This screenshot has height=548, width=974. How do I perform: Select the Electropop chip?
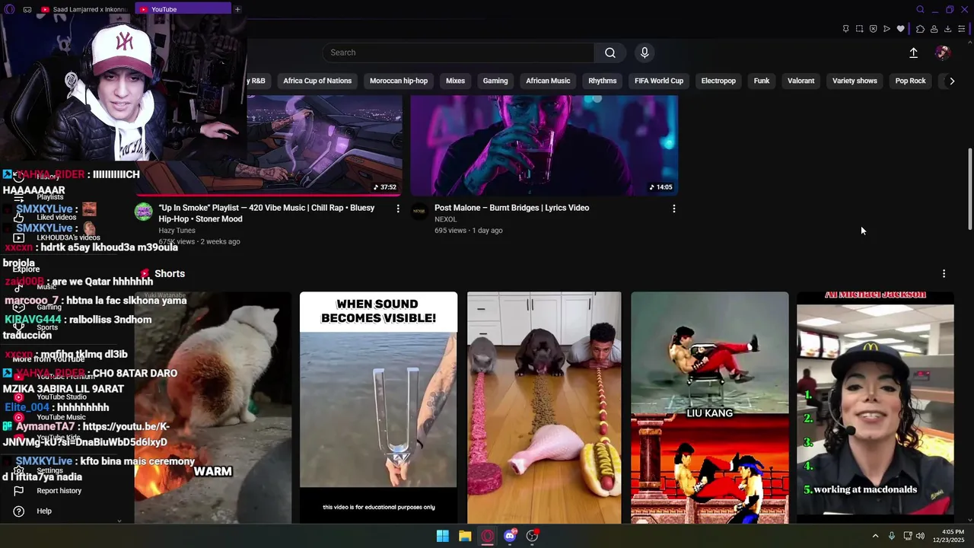(x=718, y=81)
